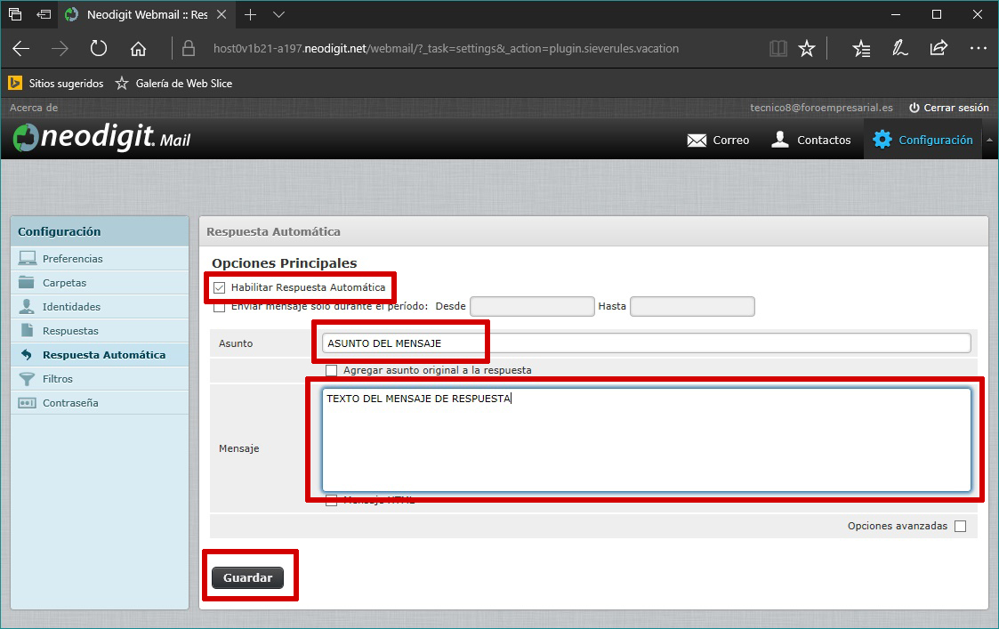Screen dimensions: 999x629
Task: Click the Guardar button
Action: (248, 578)
